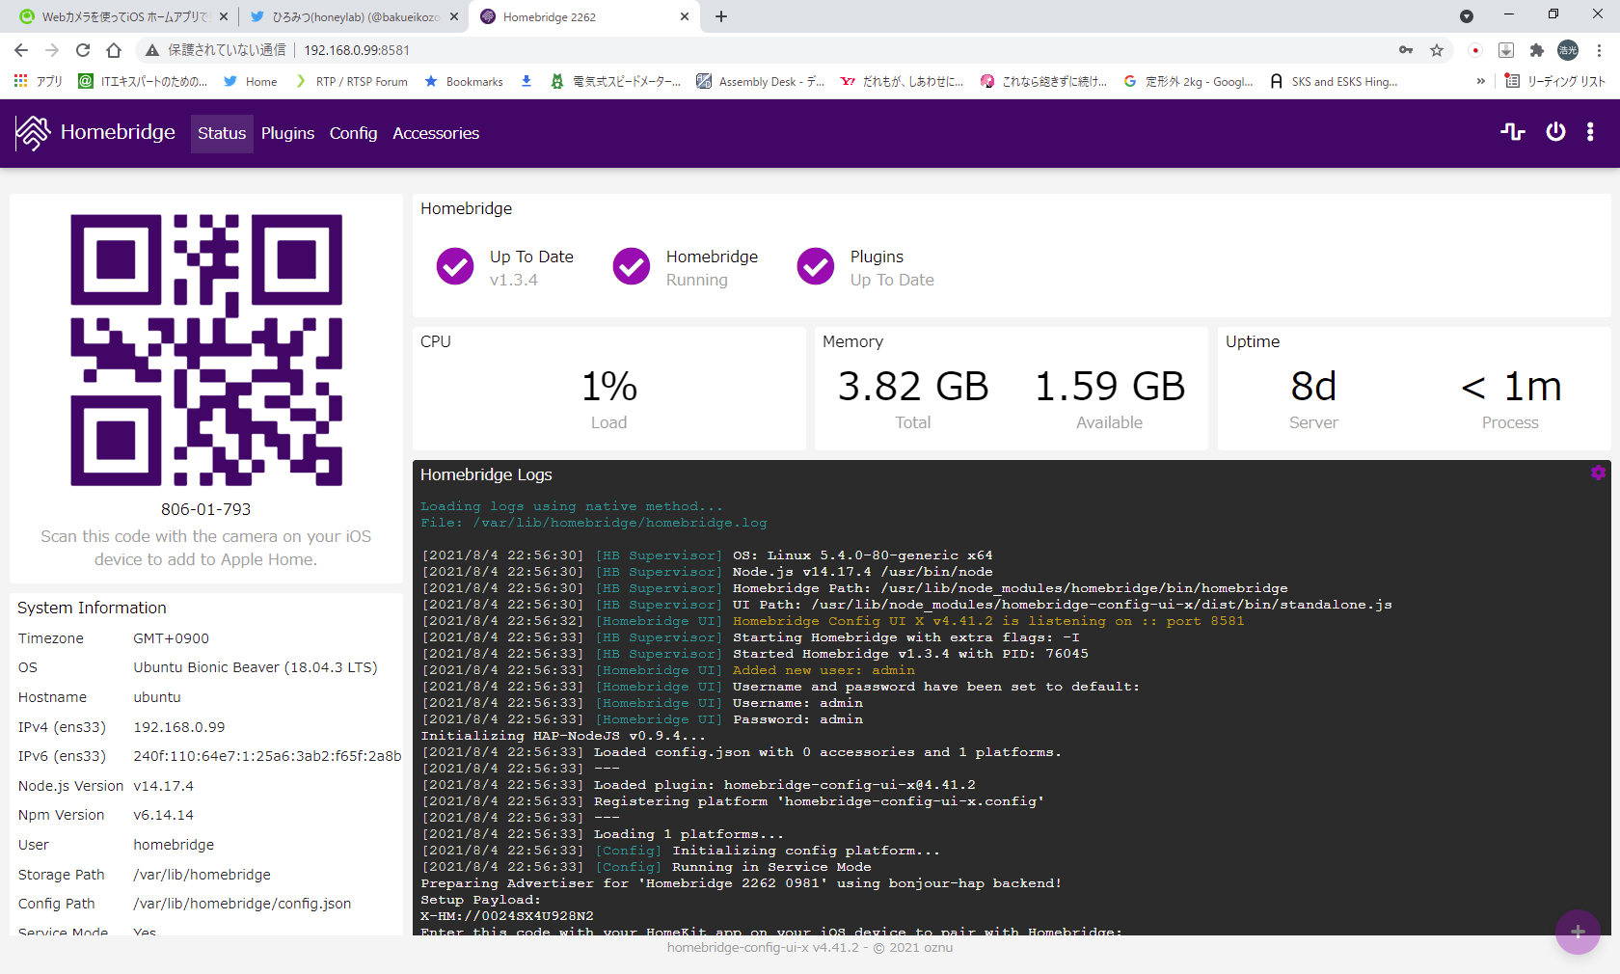Viewport: 1620px width, 974px height.
Task: Open the Chrome three-dot menu
Action: pos(1599,50)
